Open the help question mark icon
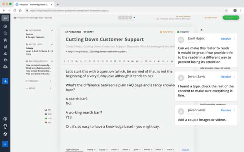The image size is (244, 152). click(x=5, y=119)
